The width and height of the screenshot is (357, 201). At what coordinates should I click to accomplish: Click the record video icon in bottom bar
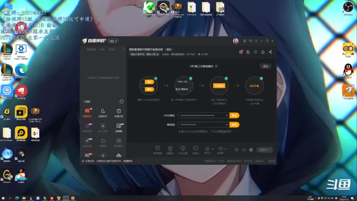237,150
